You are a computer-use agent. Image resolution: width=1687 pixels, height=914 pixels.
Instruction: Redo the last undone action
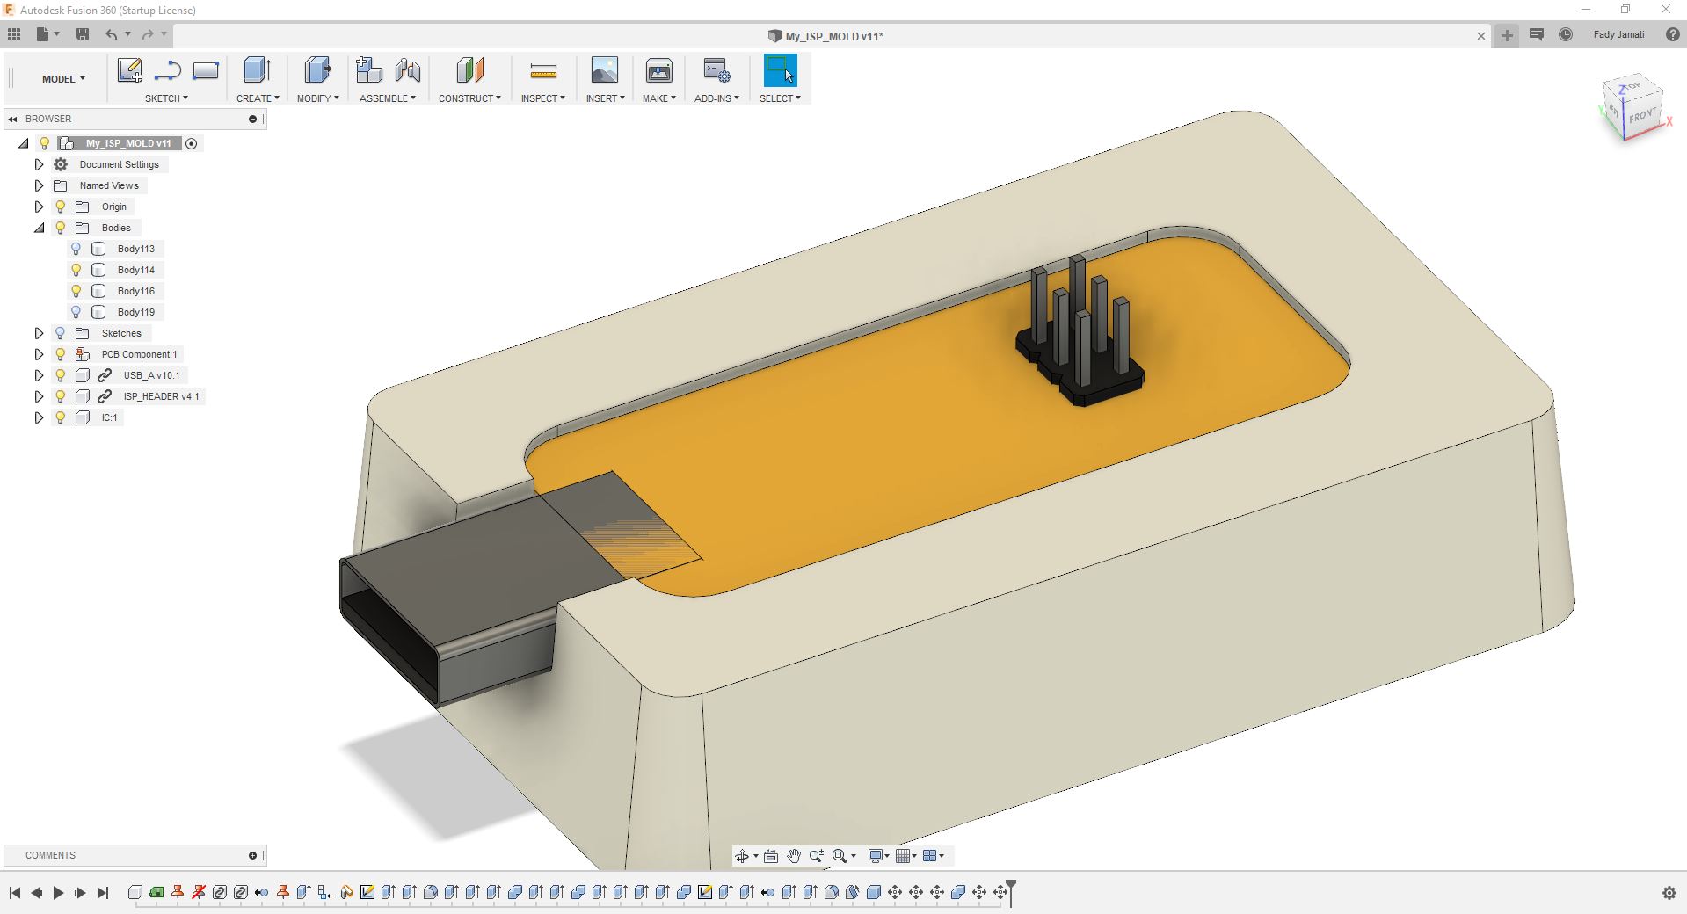148,34
